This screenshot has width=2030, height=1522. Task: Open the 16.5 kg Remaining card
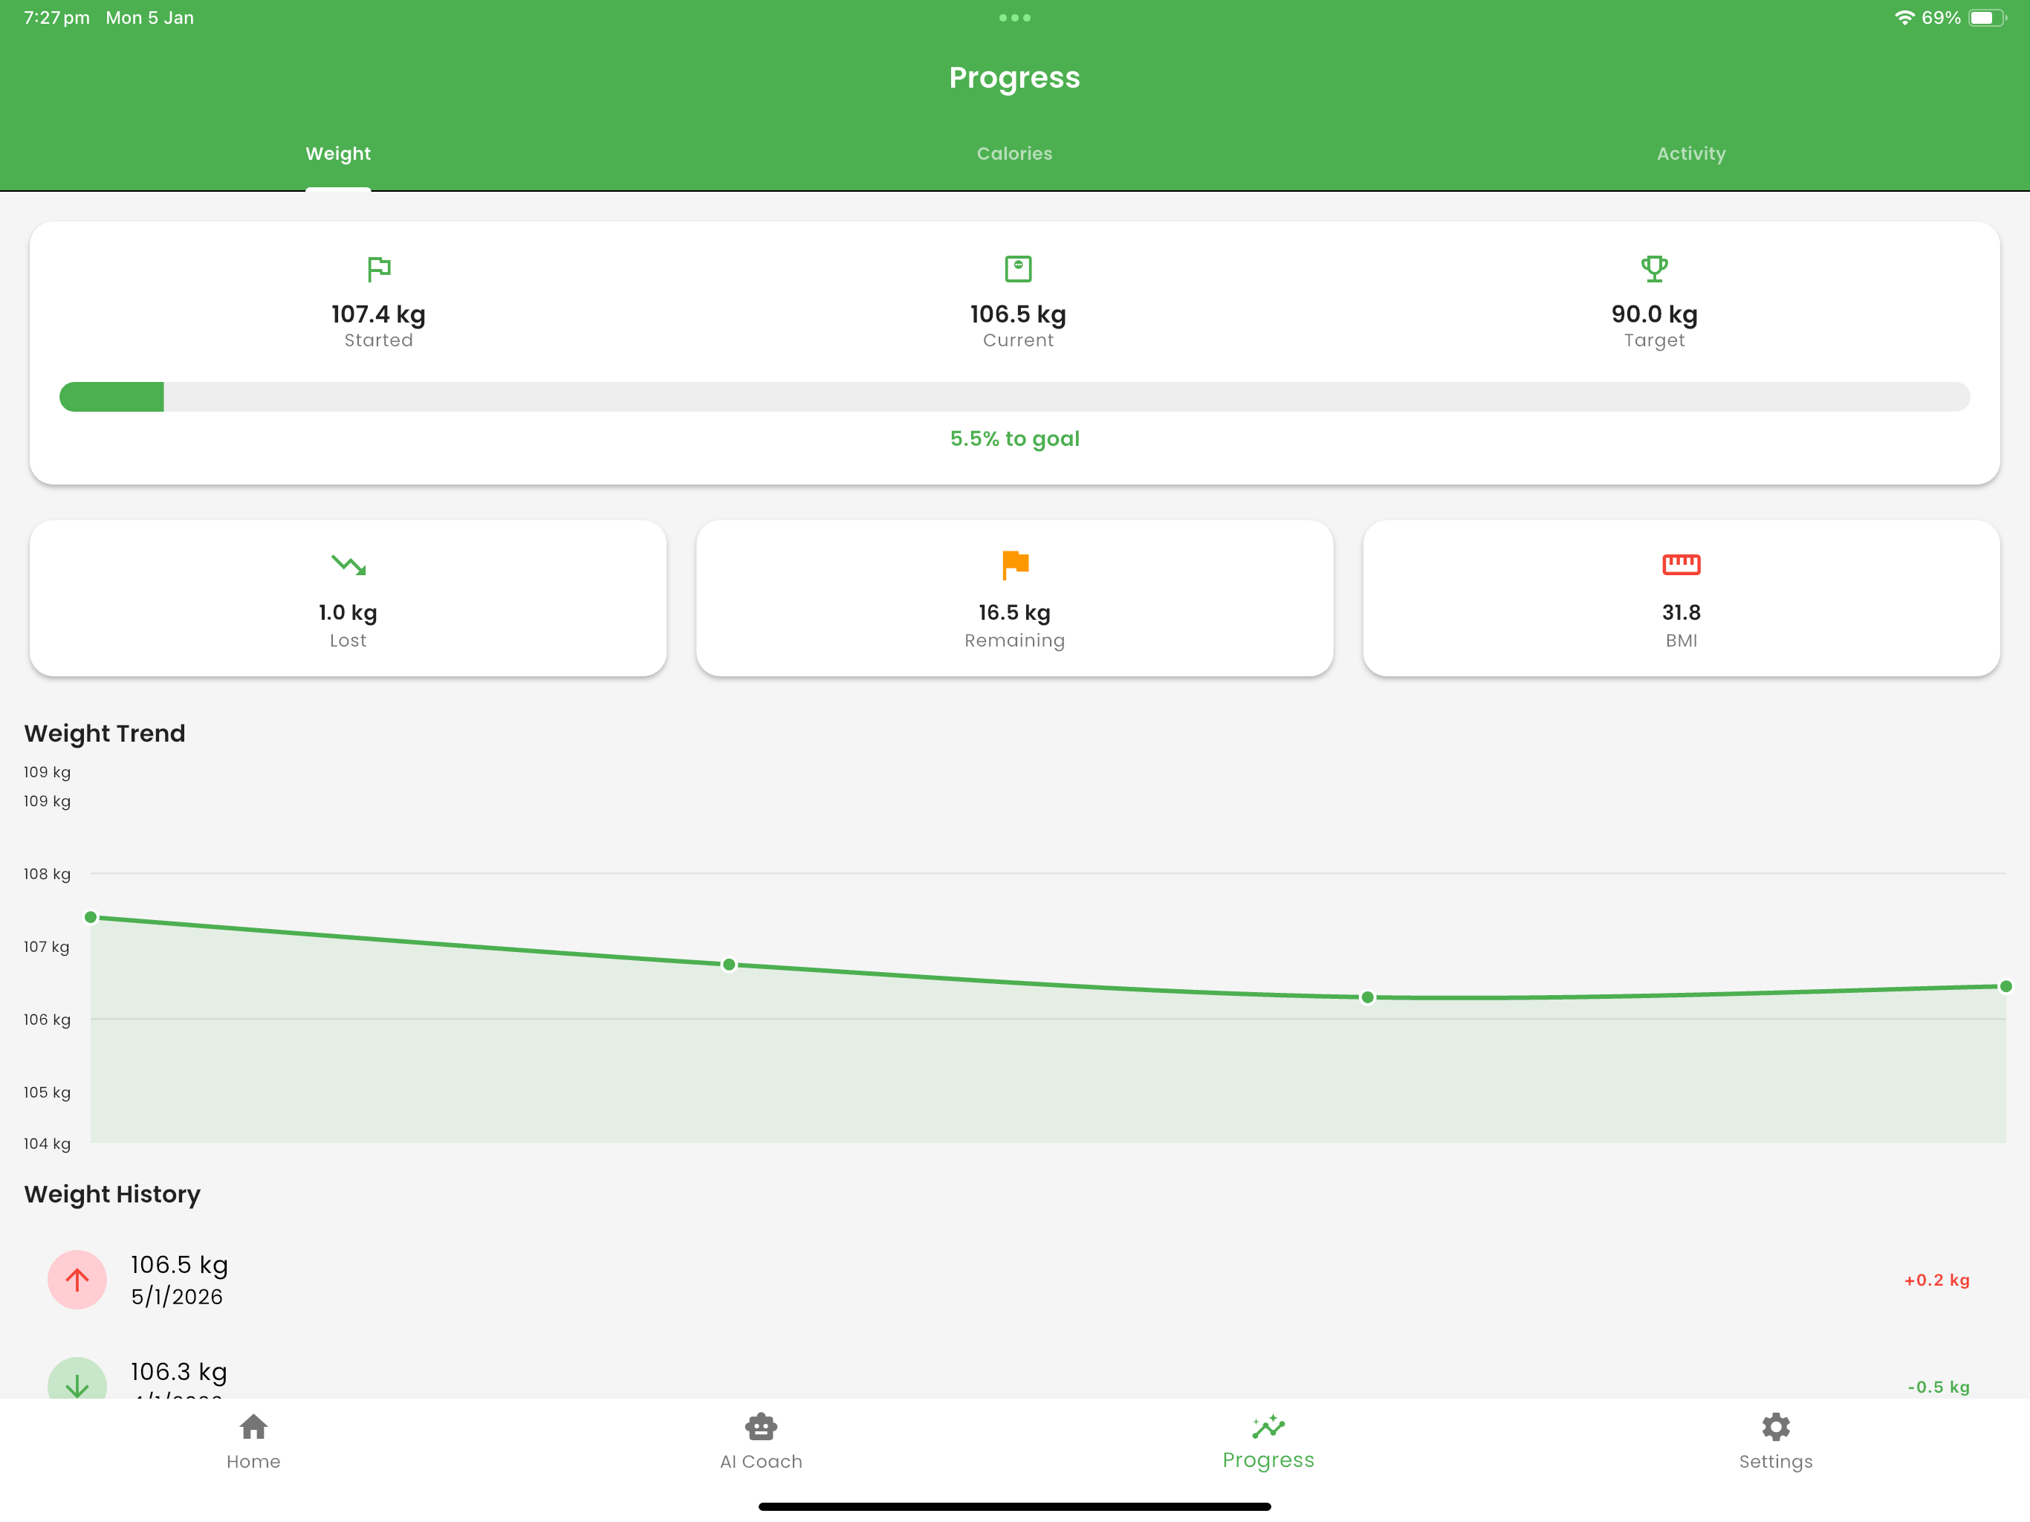1014,598
